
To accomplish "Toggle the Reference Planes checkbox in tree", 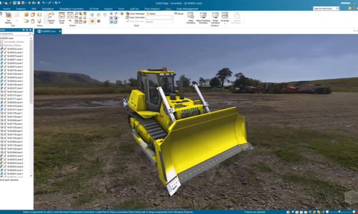I will (2, 46).
